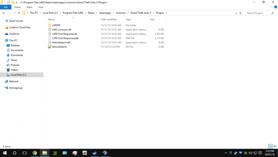
Task: Navigate to Program Files (x86) breadcrumb
Action: [73, 13]
